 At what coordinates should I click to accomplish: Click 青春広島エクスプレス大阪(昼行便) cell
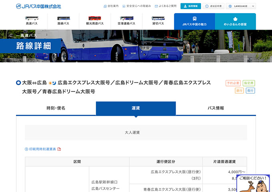[x=172, y=189]
